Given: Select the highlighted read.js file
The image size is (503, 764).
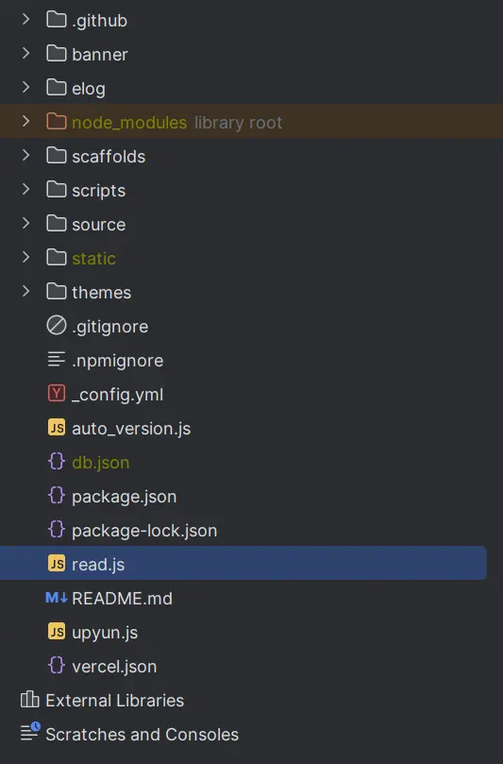Looking at the screenshot, I should (243, 563).
